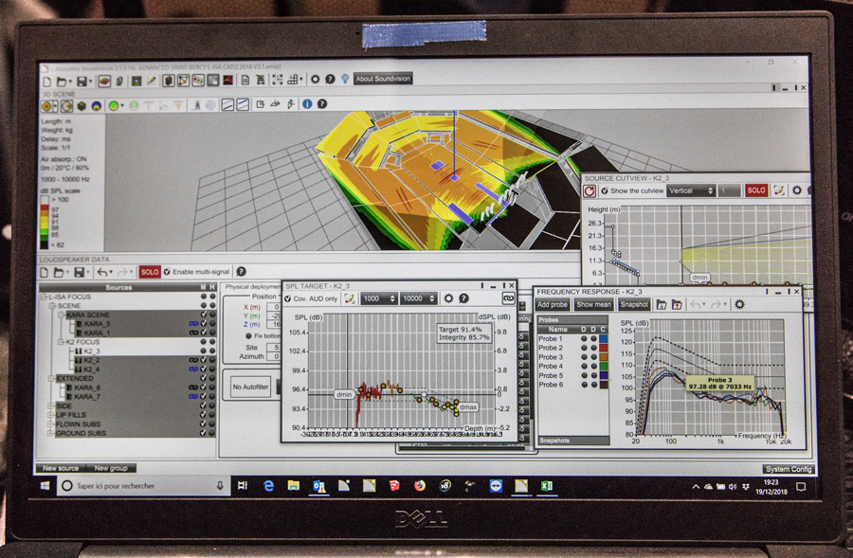Collapse the SCENE tree node
The height and width of the screenshot is (558, 853).
53,306
